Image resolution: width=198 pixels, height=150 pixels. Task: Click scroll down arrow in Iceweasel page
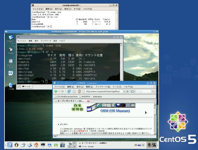click(155, 133)
